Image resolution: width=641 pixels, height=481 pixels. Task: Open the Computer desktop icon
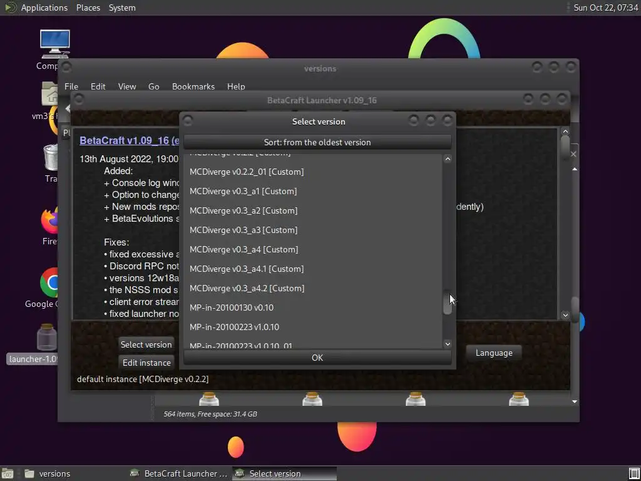[55, 44]
